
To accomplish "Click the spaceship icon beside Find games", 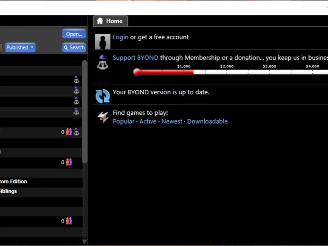I will pos(103,117).
